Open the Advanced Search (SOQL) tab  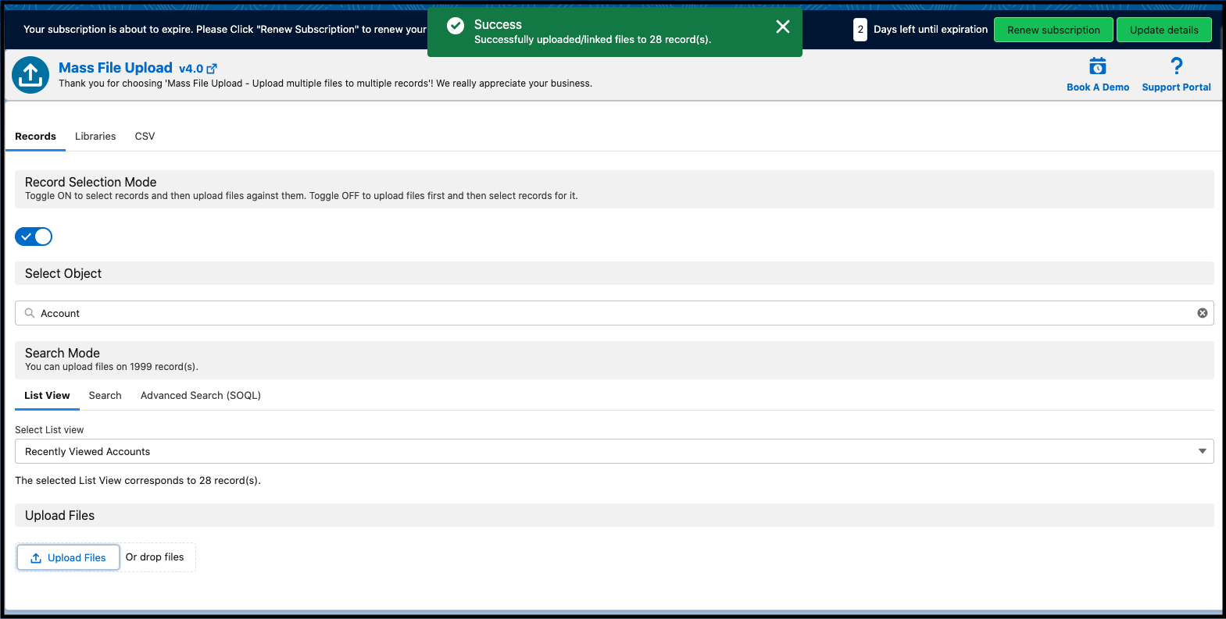[x=201, y=396]
